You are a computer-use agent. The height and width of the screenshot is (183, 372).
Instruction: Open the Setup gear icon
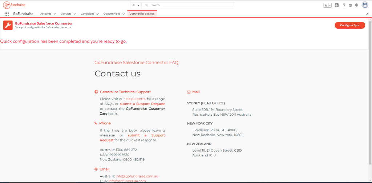pyautogui.click(x=350, y=5)
